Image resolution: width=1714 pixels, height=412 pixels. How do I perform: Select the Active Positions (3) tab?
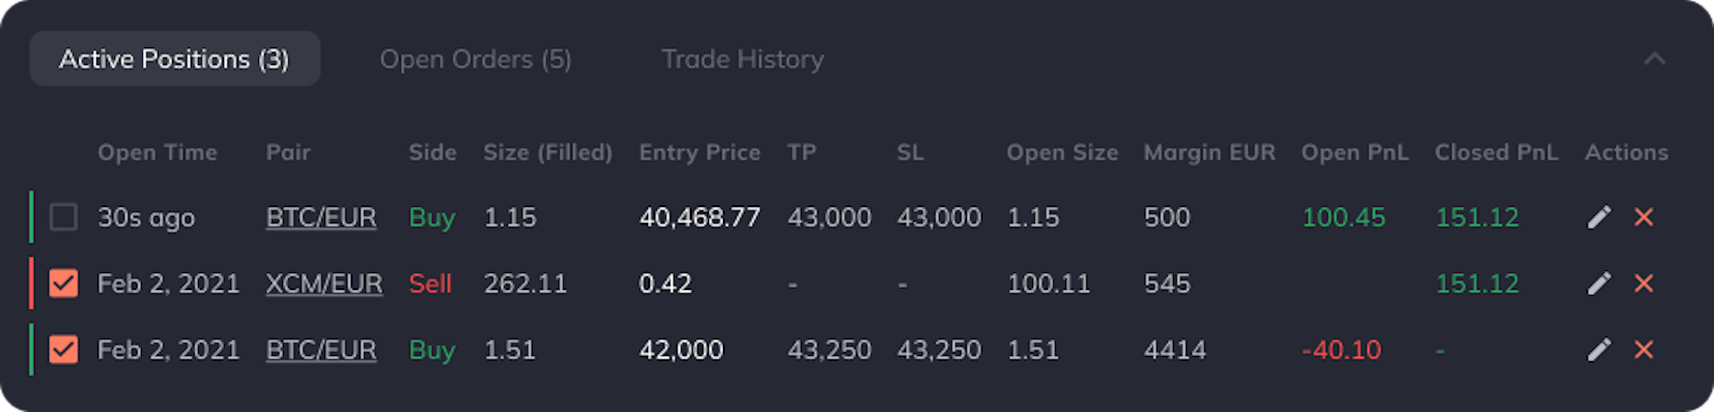point(175,59)
